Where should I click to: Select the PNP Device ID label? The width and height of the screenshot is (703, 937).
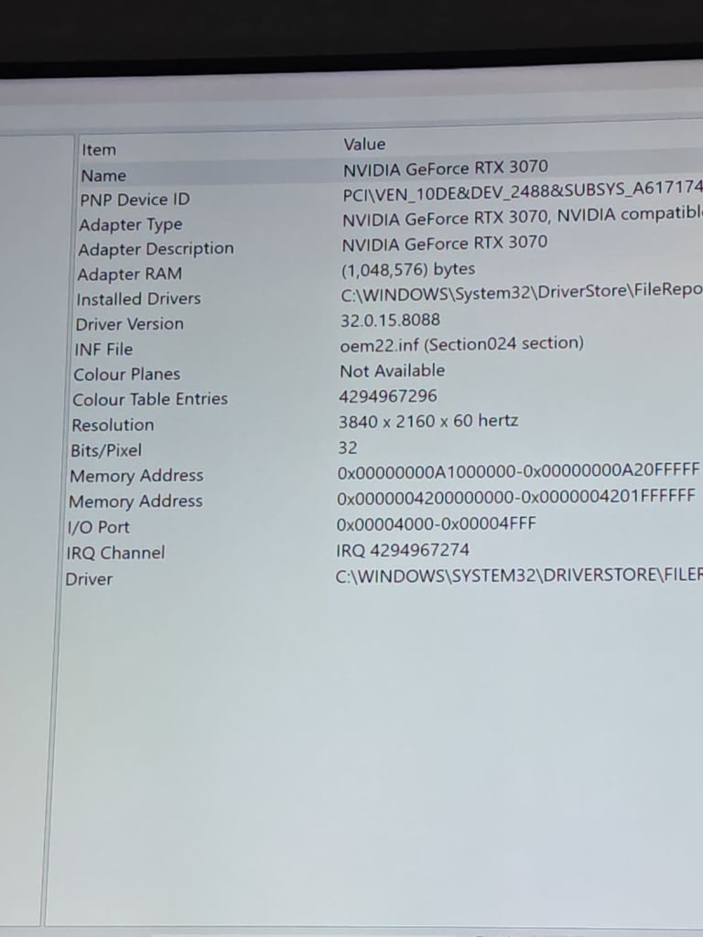[x=135, y=199]
